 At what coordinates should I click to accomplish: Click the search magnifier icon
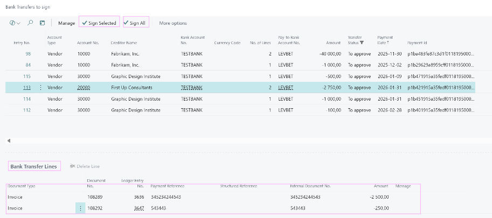30,23
